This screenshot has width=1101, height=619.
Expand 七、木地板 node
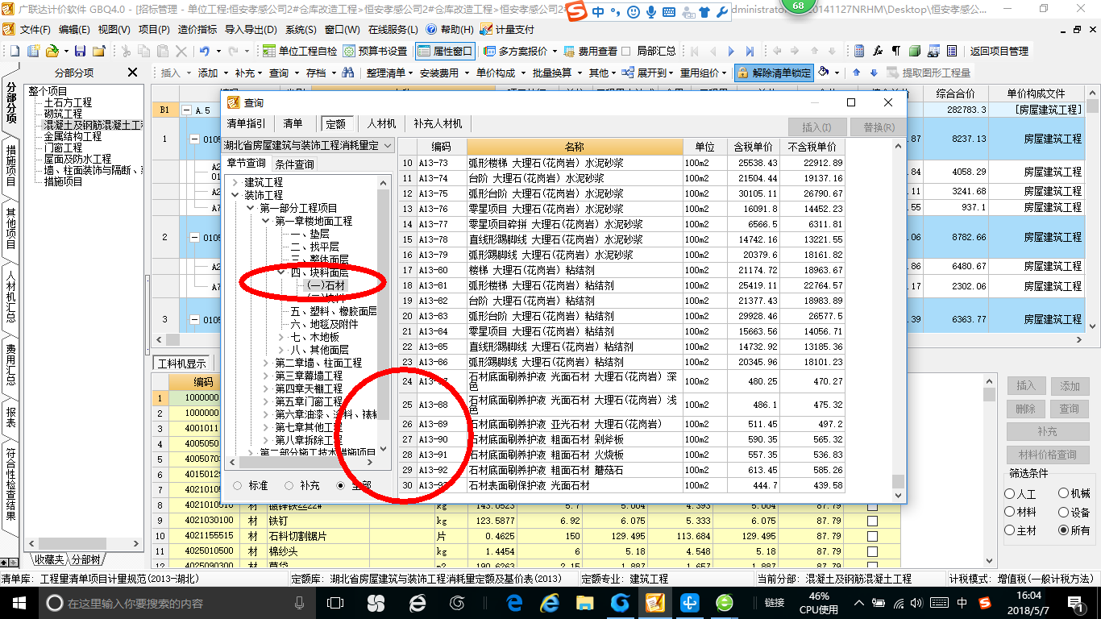[281, 337]
